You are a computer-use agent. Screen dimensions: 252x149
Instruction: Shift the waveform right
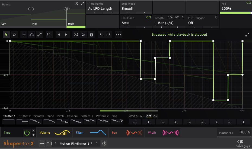tap(66, 35)
